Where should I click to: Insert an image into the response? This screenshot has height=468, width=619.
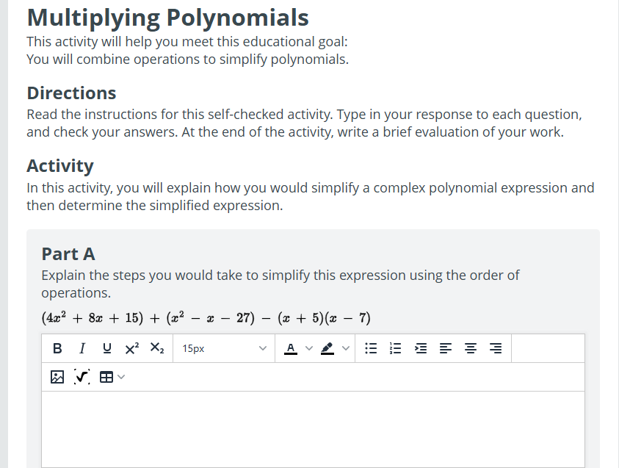57,376
